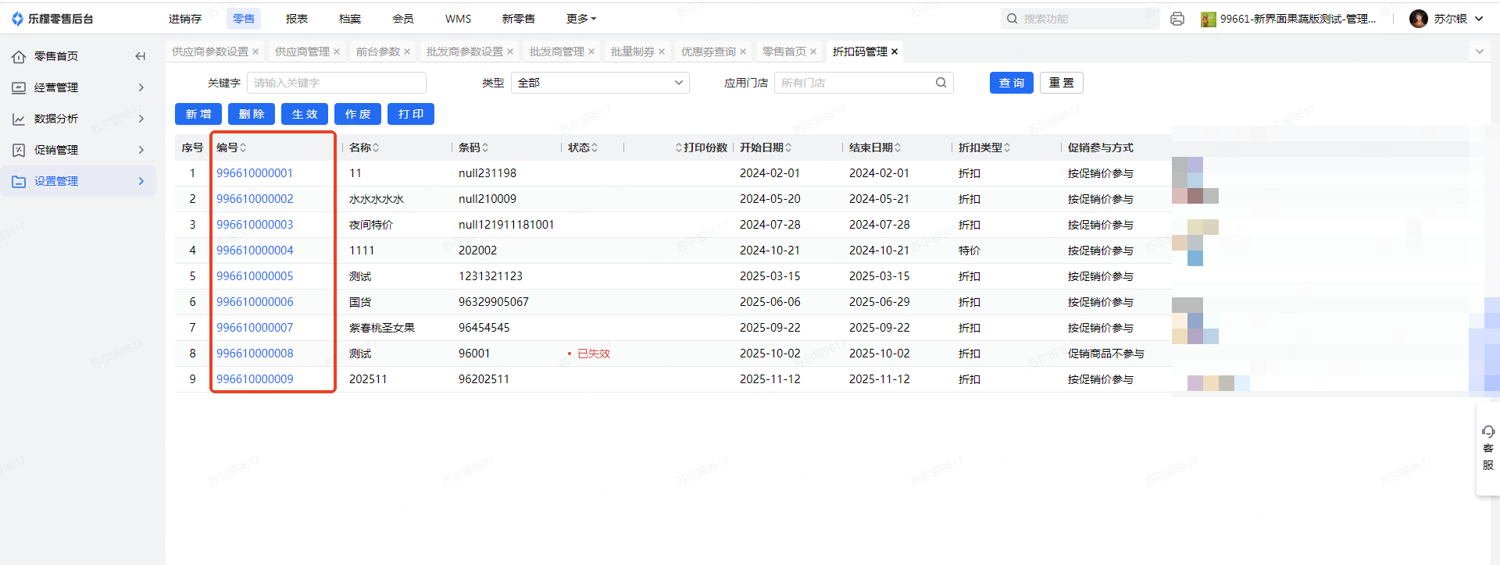The image size is (1500, 565).
Task: Open the user account dropdown arrow
Action: pos(1479,19)
